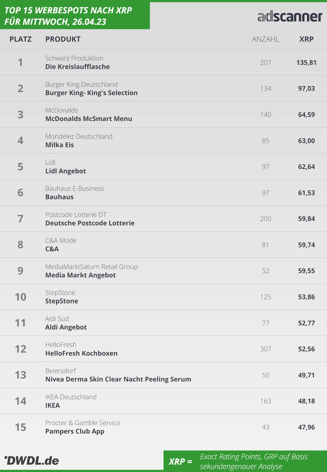Click the XRP column header
This screenshot has height=472, width=327.
(306, 39)
